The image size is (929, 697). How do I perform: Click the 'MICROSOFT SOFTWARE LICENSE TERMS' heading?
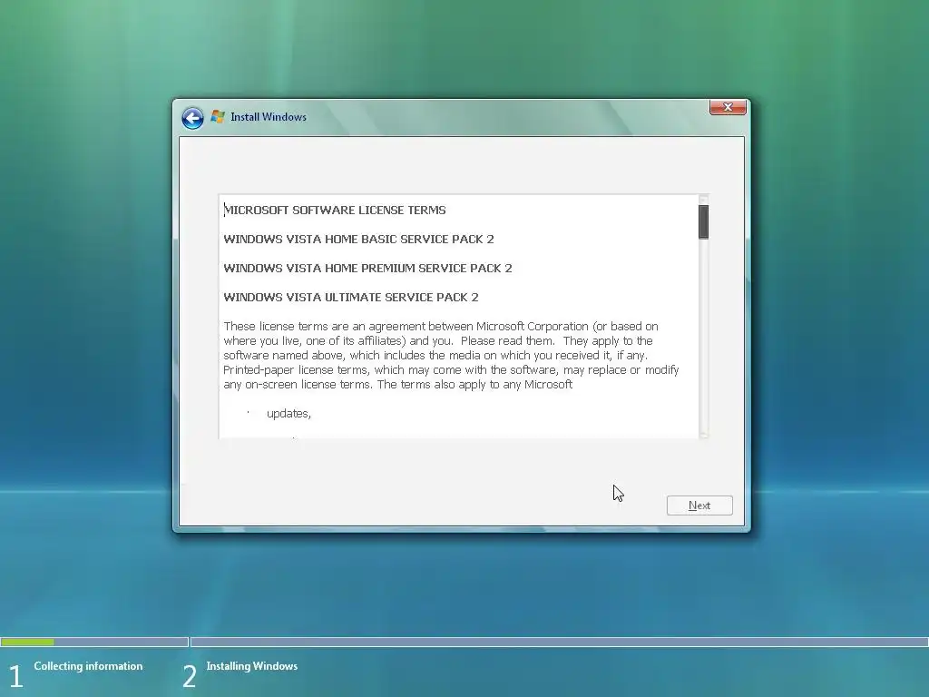[x=335, y=210]
